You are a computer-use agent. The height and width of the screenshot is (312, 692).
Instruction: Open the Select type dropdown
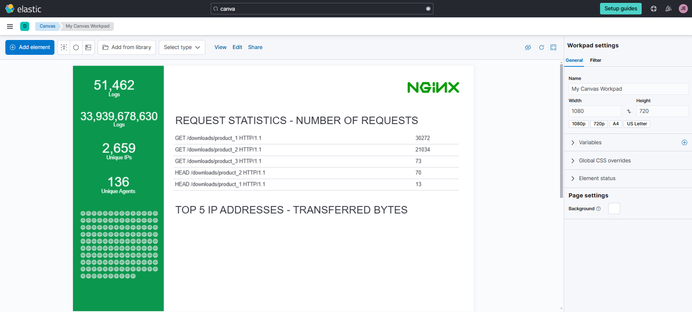182,47
